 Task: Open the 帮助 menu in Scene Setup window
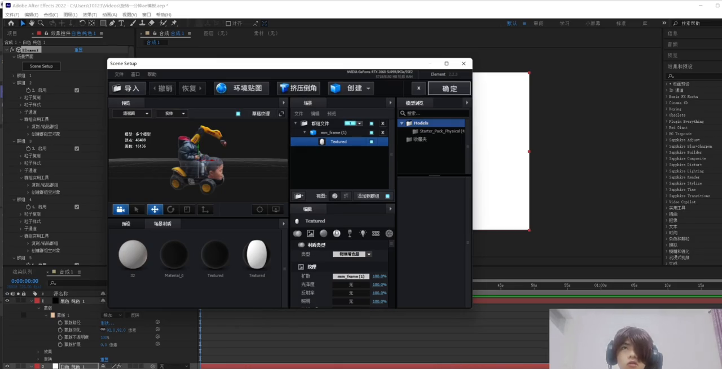point(152,74)
